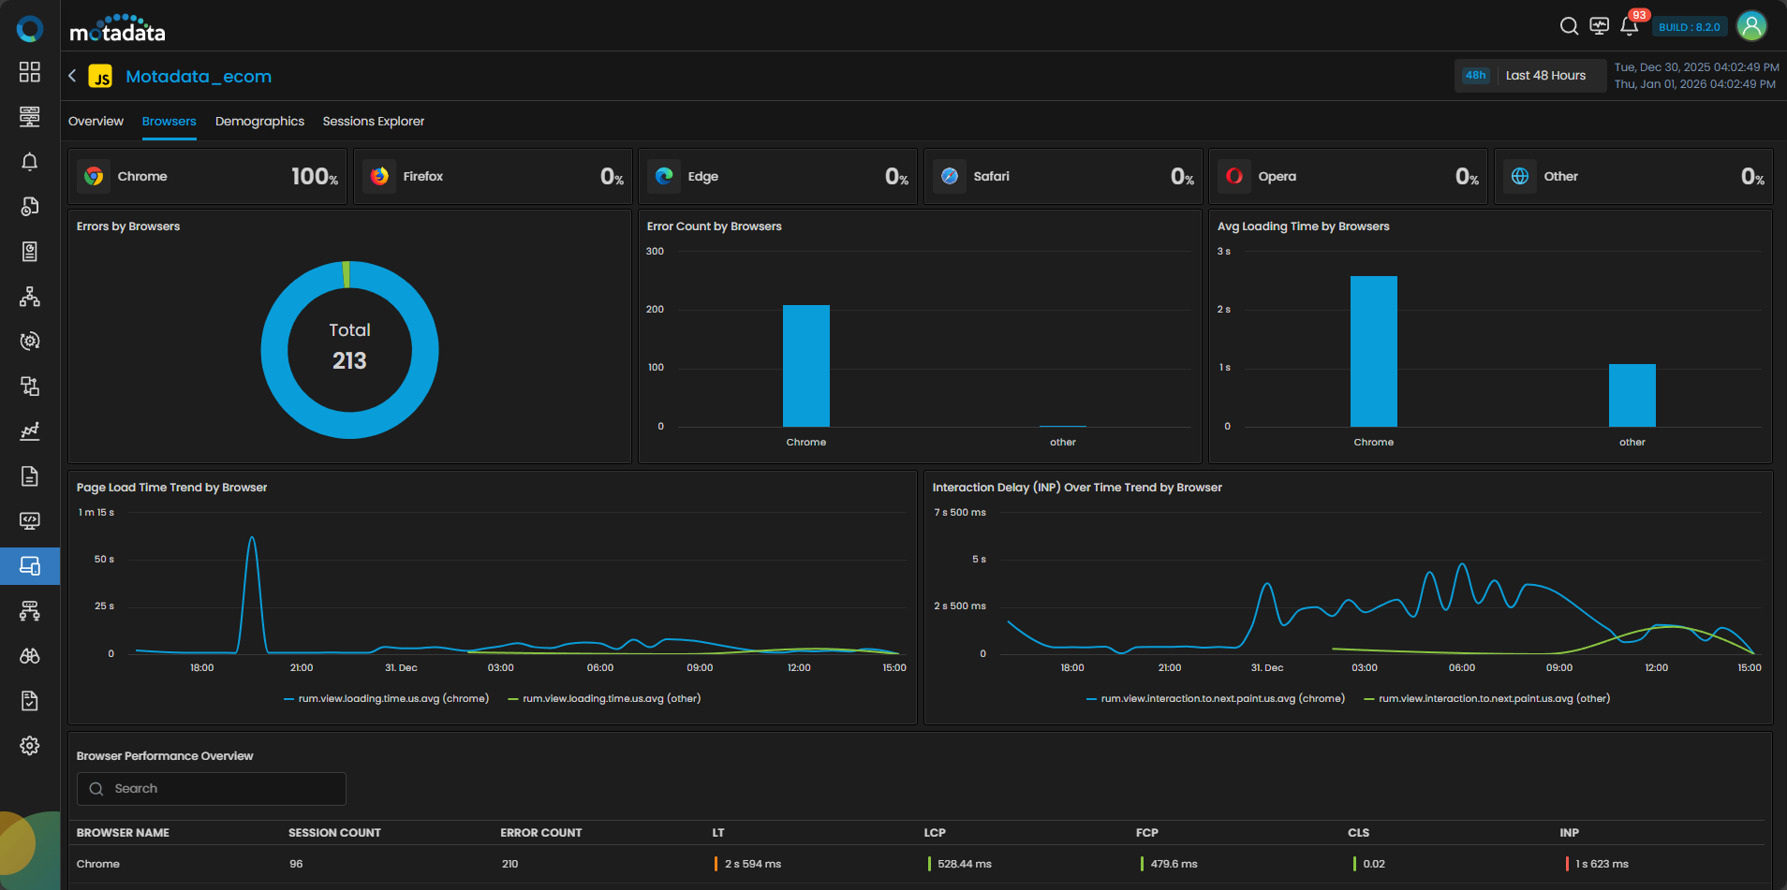This screenshot has width=1787, height=890.
Task: Open notifications bell with 93 badge
Action: [x=1629, y=26]
